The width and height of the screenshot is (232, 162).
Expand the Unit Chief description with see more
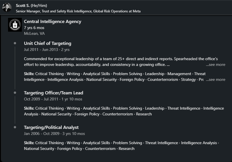[x=216, y=64]
